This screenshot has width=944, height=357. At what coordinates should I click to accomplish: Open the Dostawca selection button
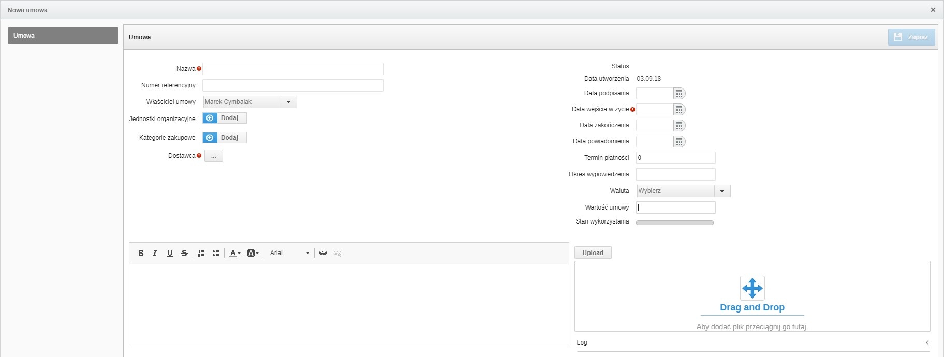(x=213, y=156)
